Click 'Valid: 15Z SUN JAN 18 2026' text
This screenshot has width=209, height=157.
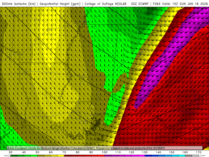click(185, 4)
